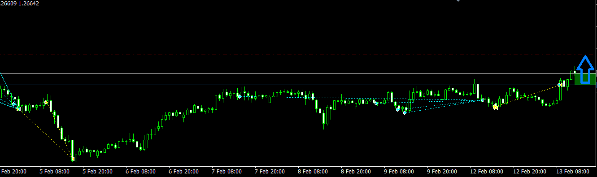Click the 6 Feb 20:00 time axis label
This screenshot has width=597, height=177.
(184, 171)
